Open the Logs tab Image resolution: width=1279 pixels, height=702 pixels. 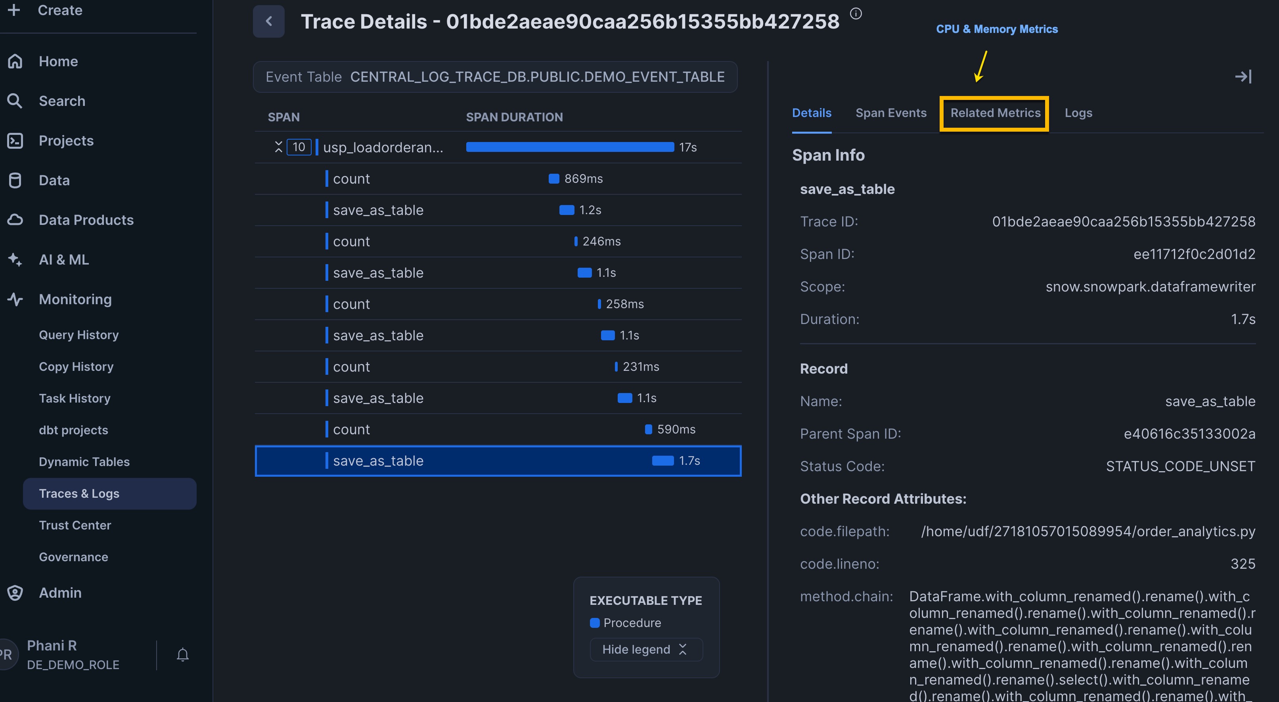click(x=1078, y=113)
